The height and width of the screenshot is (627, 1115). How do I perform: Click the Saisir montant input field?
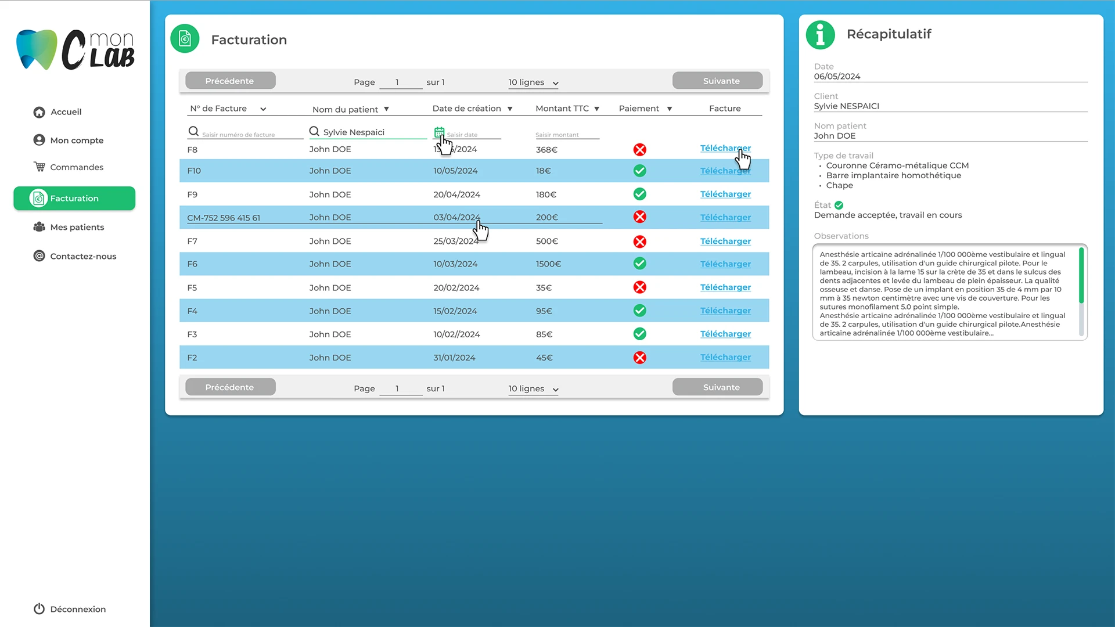click(x=566, y=134)
